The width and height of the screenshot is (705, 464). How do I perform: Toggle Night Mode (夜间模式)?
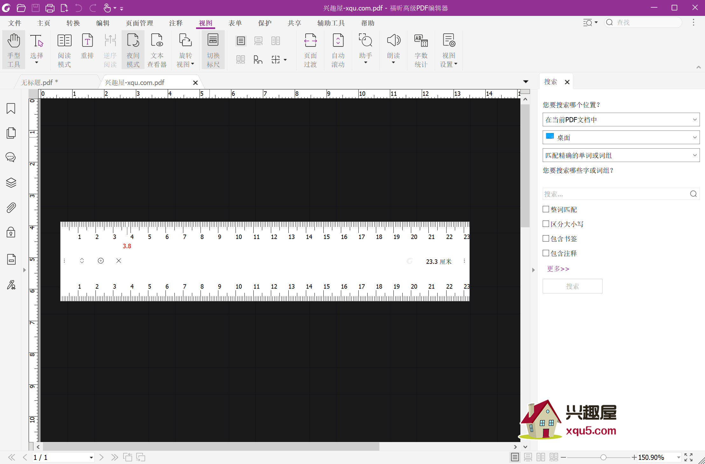coord(133,50)
